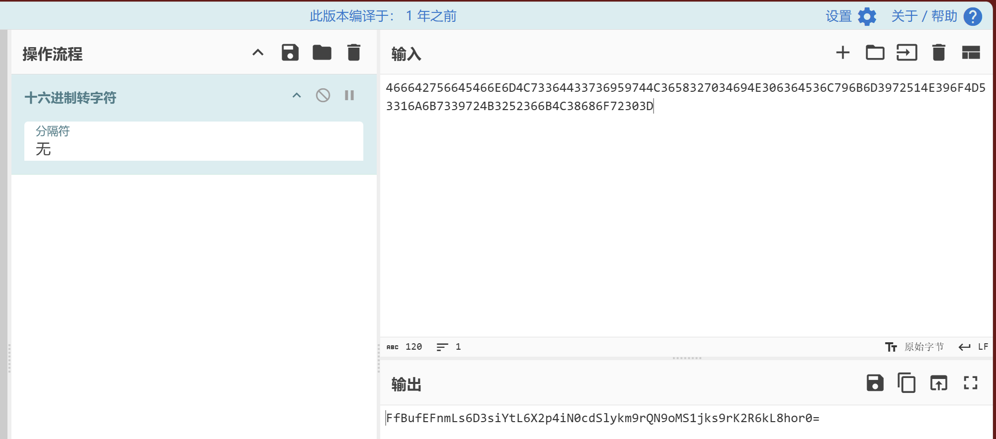The width and height of the screenshot is (996, 439).
Task: Save the output to a file
Action: click(x=875, y=383)
